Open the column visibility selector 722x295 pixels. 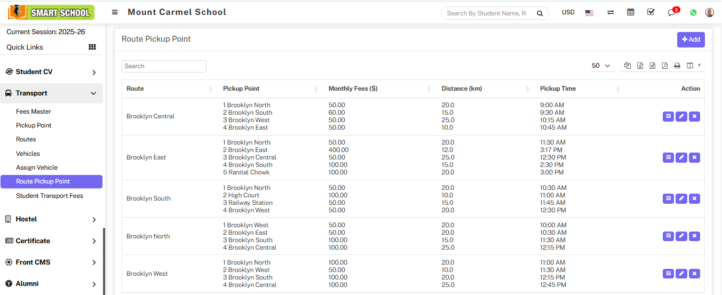693,66
